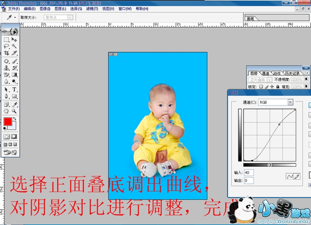311x225 pixels.
Task: Open the 视图(V) menu
Action: click(108, 9)
